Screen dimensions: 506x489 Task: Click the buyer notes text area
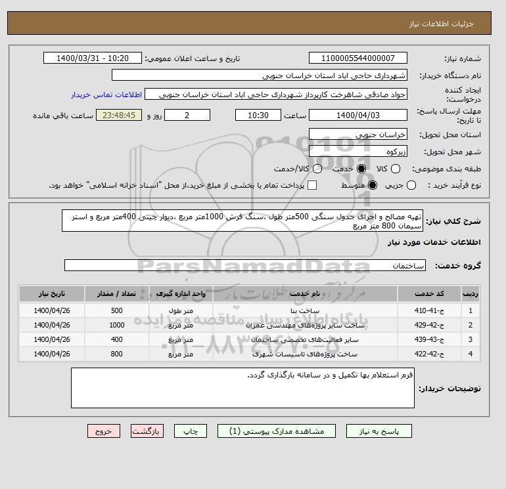(242, 388)
